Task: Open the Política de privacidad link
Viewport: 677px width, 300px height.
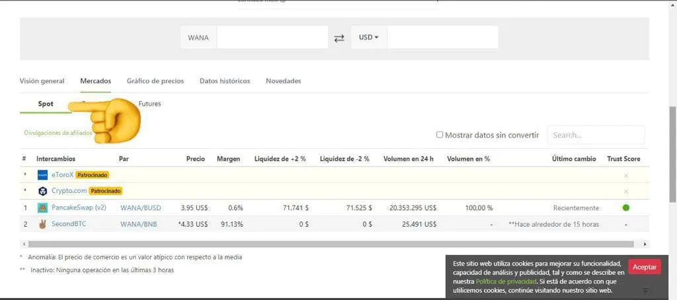Action: tap(506, 281)
